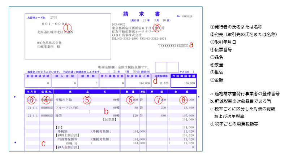Click circled marker 8 in the amount column
Screen dimensions: 289x154
pyautogui.click(x=183, y=100)
